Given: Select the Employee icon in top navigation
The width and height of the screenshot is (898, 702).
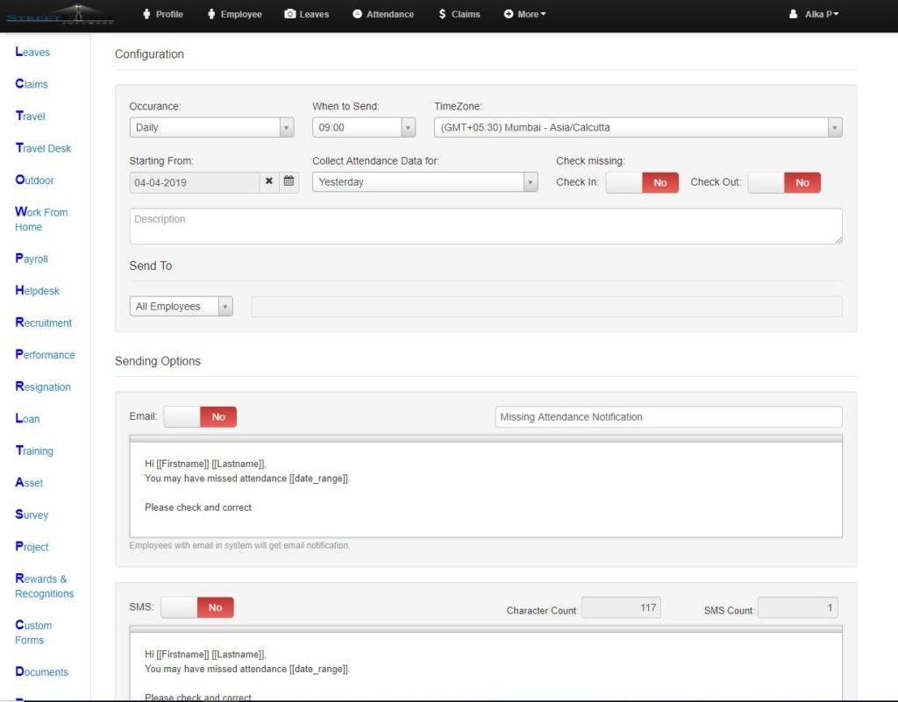Looking at the screenshot, I should [x=212, y=14].
